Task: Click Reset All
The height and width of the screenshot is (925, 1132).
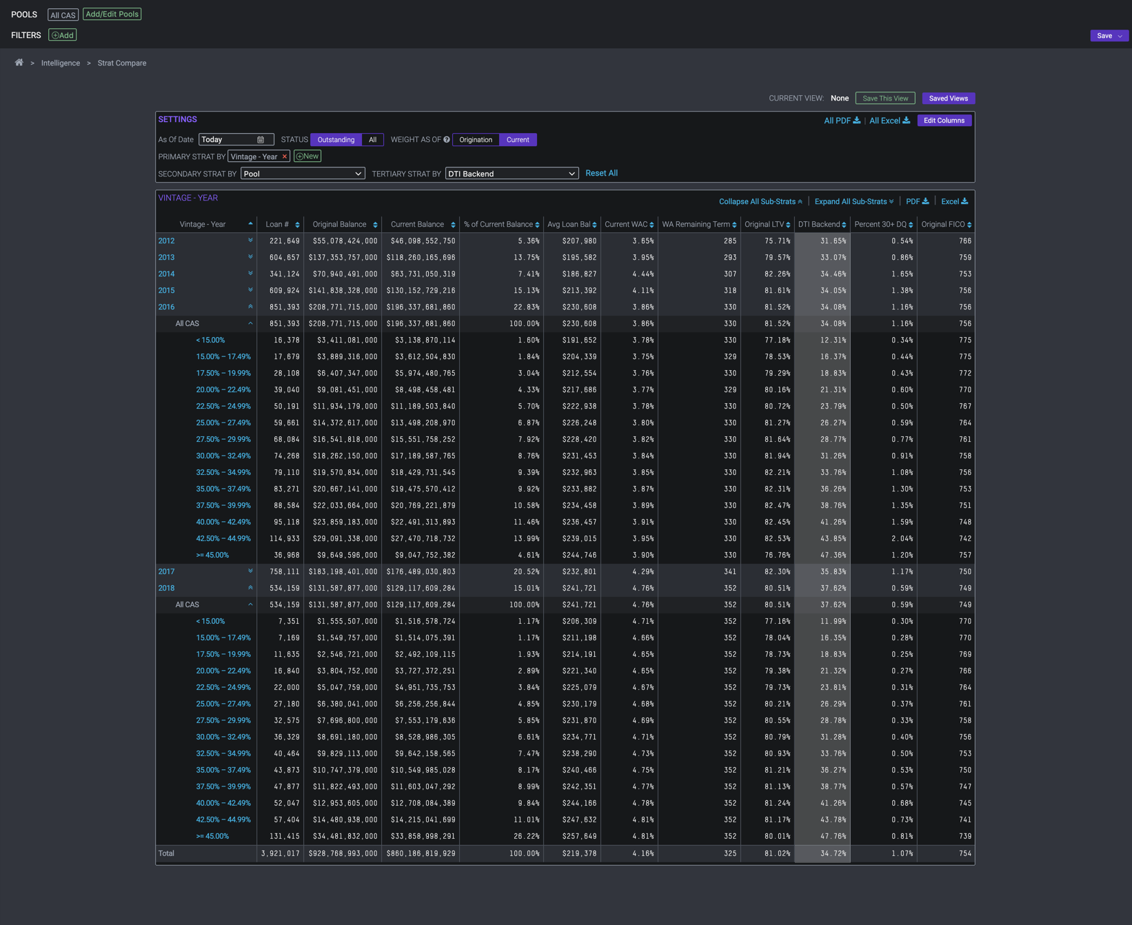Action: point(601,173)
